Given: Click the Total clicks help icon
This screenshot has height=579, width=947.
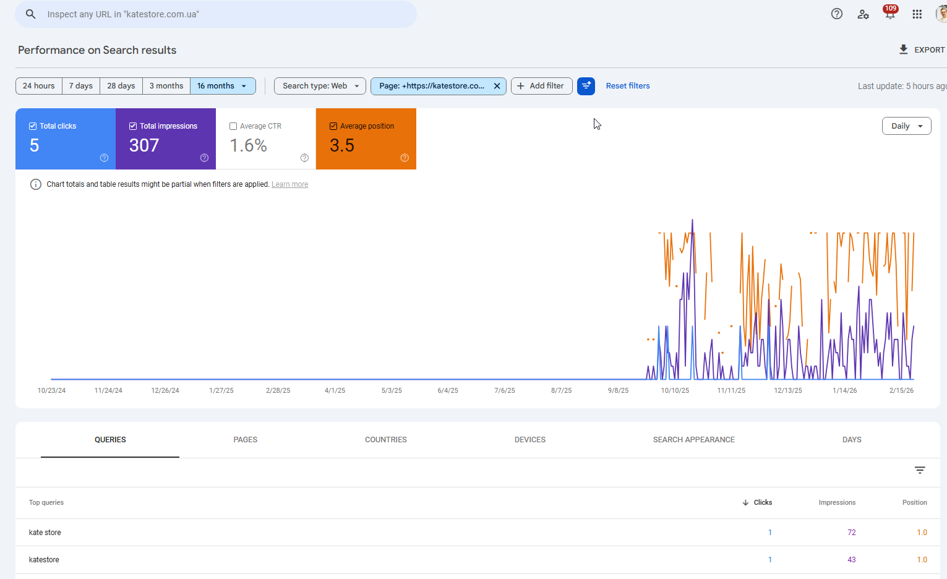Looking at the screenshot, I should (104, 158).
